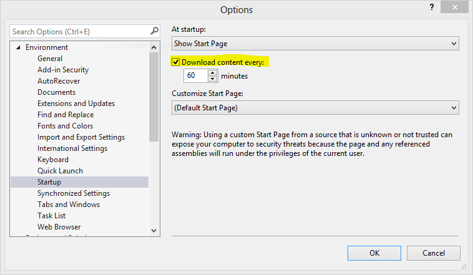The image size is (473, 275).
Task: Click the OK button
Action: [374, 253]
